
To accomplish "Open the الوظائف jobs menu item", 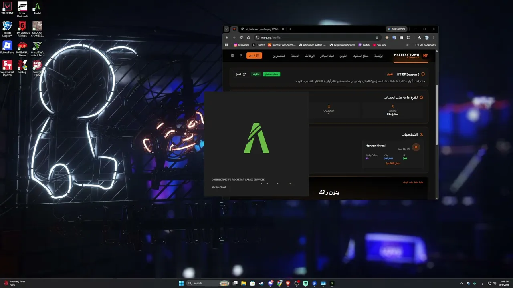I will (309, 56).
